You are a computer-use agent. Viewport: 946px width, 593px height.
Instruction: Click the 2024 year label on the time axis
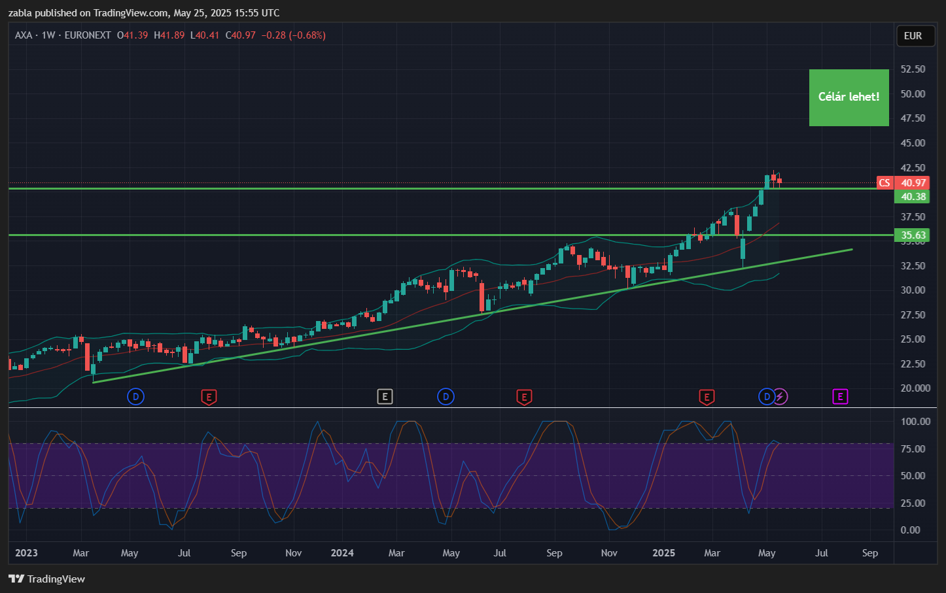pos(342,553)
